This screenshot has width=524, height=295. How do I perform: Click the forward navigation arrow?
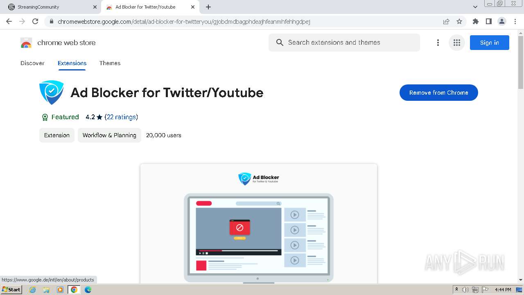pos(22,21)
